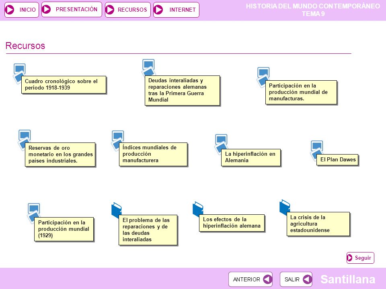Exit using the SALIR button
This screenshot has width=386, height=289.
pyautogui.click(x=296, y=279)
